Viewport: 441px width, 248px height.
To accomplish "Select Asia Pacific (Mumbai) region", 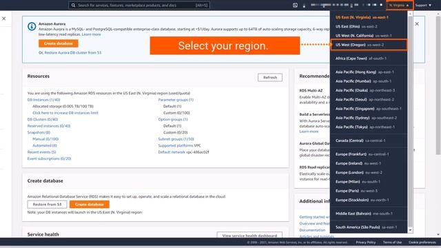I will (x=363, y=81).
